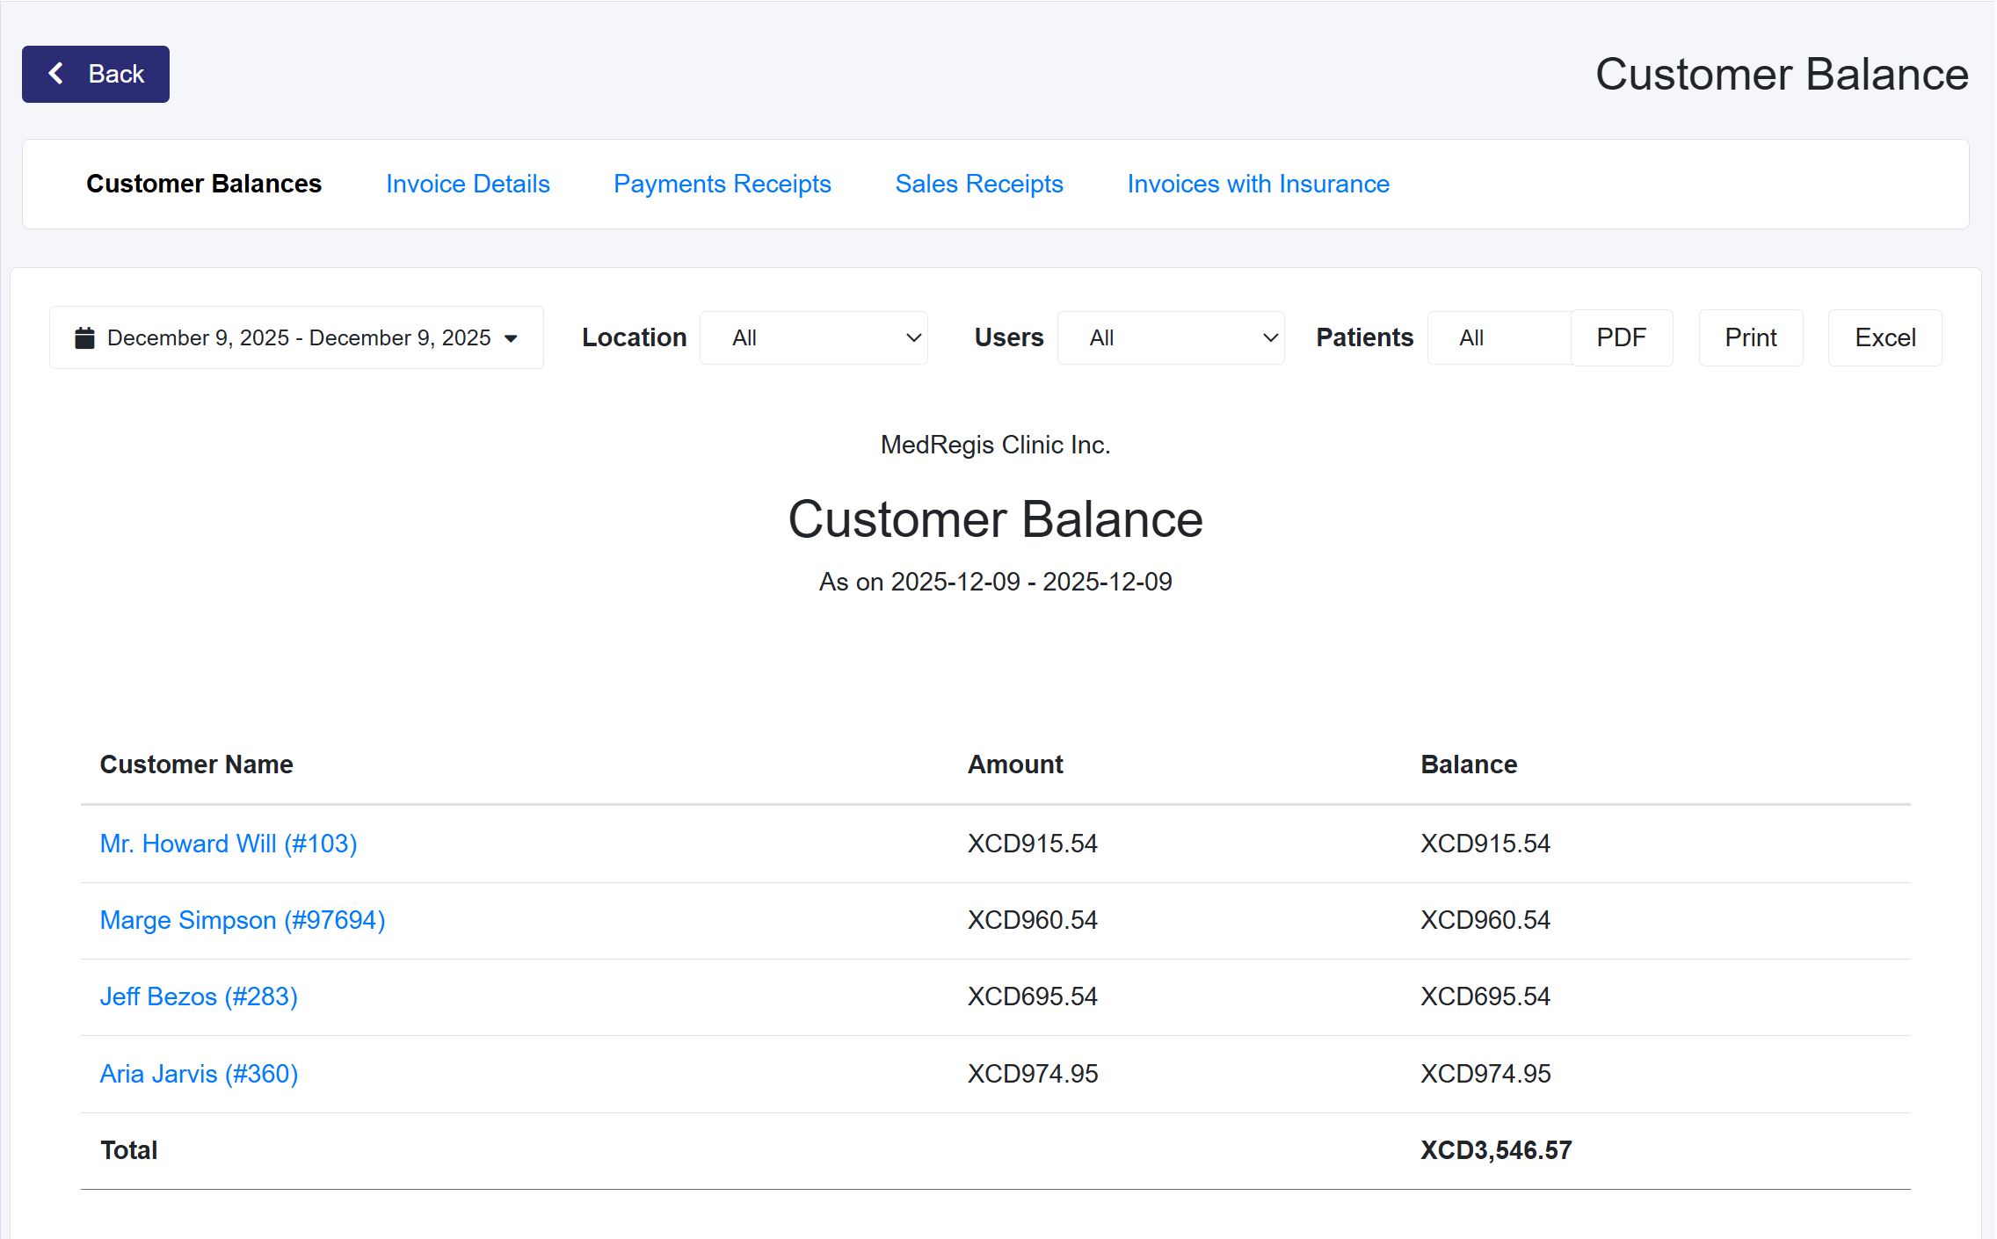Export report as PDF
Viewport: 1997px width, 1239px height.
point(1621,338)
